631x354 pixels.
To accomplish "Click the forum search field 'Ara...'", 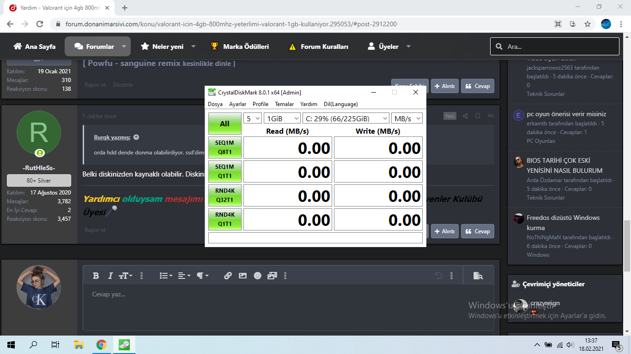I will [x=555, y=47].
